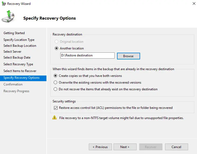This screenshot has width=197, height=154.
Task: Select the Another location radio button
Action: click(56, 48)
